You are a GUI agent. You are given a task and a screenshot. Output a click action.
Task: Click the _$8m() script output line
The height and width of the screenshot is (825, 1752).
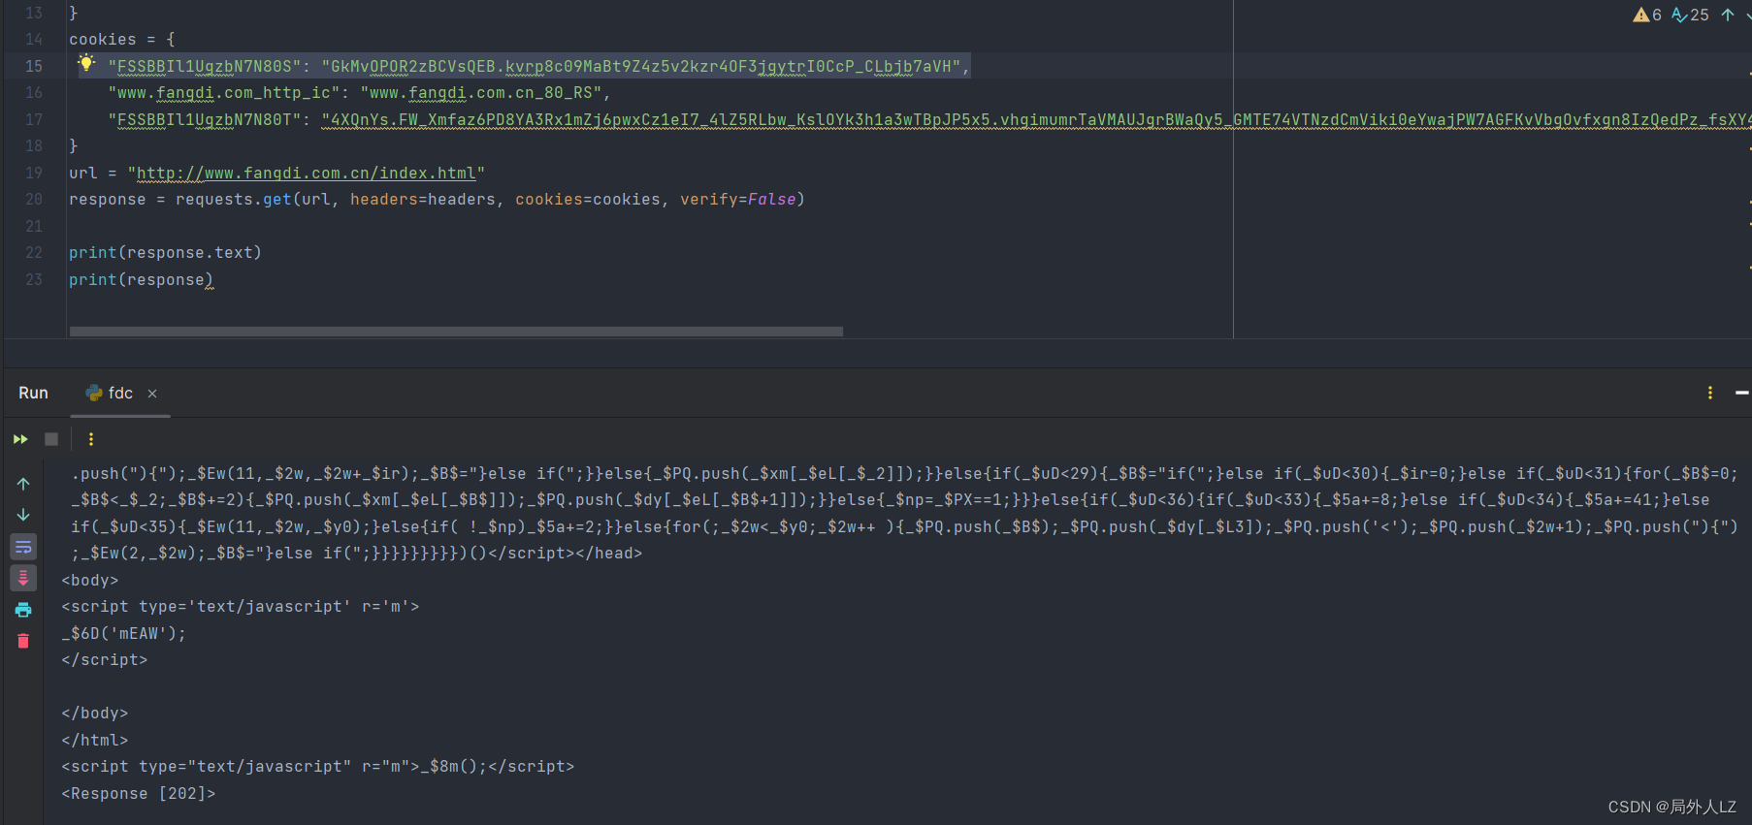[x=318, y=766]
